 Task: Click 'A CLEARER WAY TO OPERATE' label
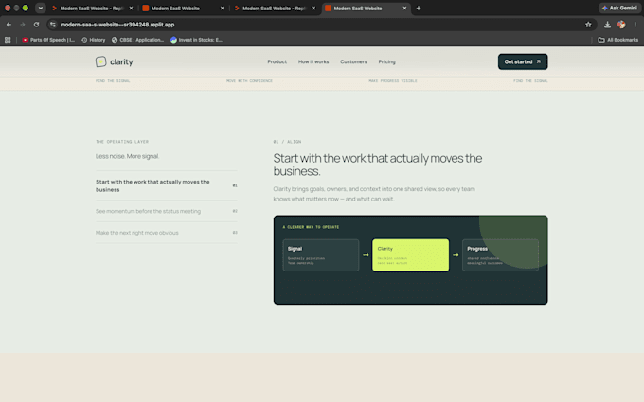pos(311,227)
